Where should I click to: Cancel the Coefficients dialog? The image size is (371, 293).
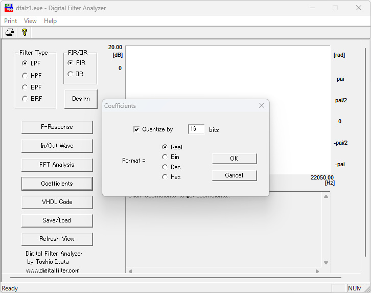coord(234,175)
